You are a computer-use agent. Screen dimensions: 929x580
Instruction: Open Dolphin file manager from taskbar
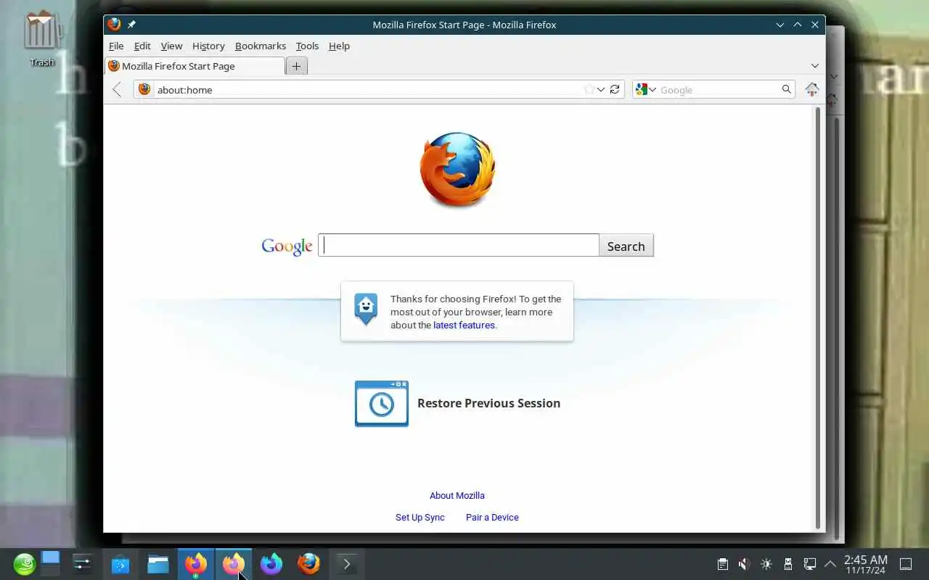pos(158,563)
